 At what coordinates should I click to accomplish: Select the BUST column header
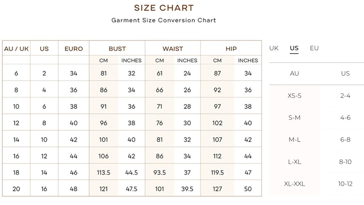click(x=117, y=49)
